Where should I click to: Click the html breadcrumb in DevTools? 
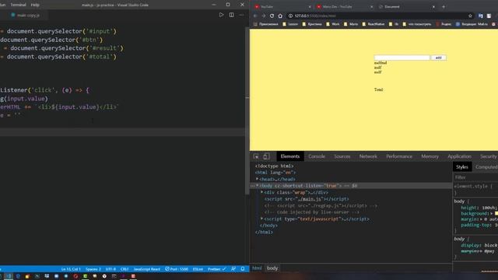point(257,268)
